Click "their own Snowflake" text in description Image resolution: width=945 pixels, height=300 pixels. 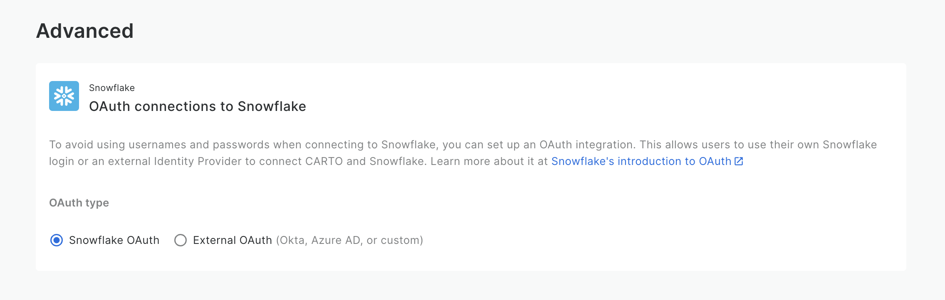(x=823, y=145)
